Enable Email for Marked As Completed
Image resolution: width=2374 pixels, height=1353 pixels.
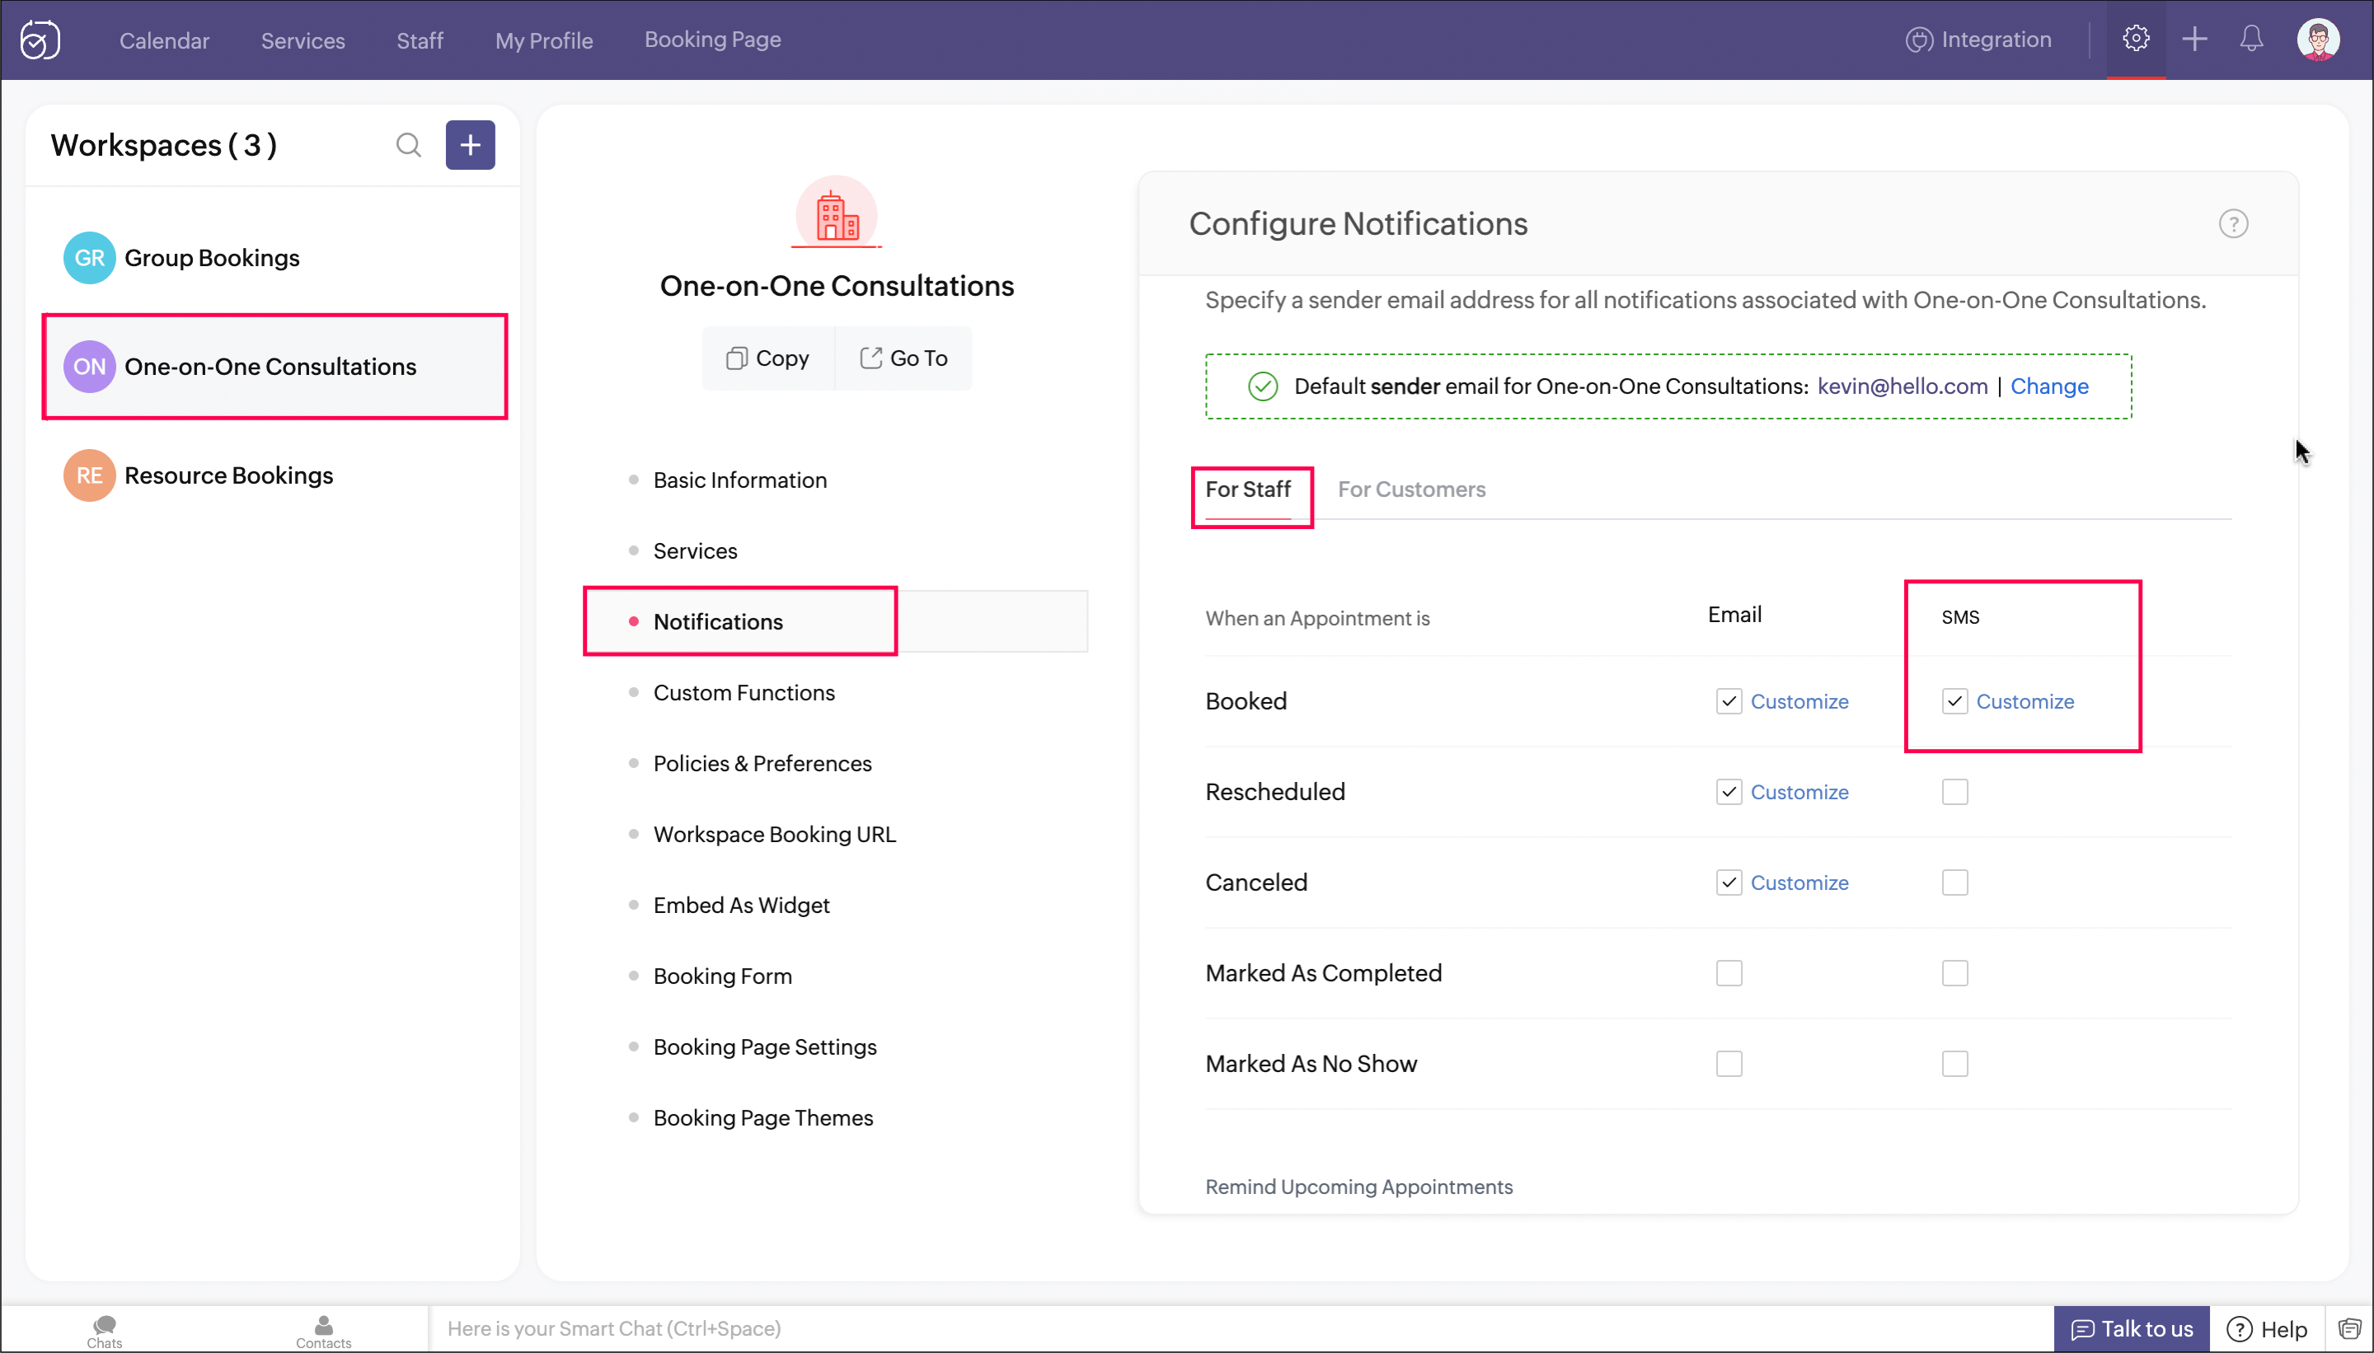[1728, 973]
